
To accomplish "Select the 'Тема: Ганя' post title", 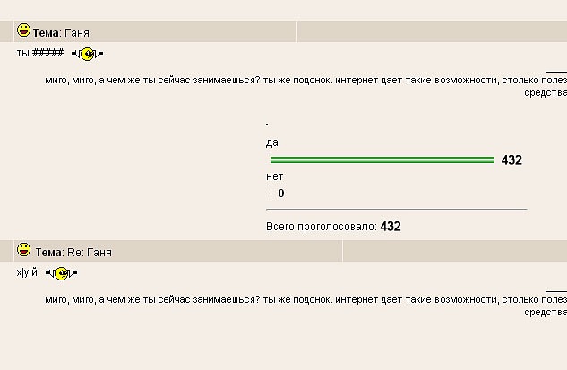I will click(61, 32).
